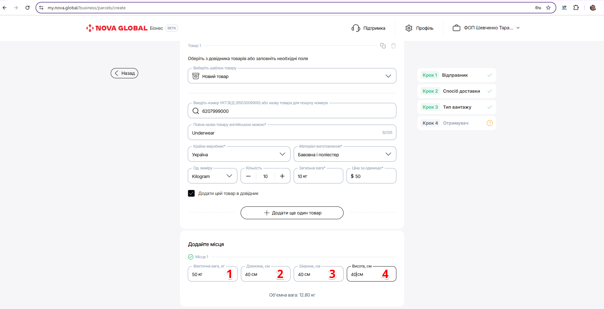This screenshot has width=604, height=309.
Task: Click the search magnifier icon in the УКТЗЕД field
Action: (x=196, y=111)
